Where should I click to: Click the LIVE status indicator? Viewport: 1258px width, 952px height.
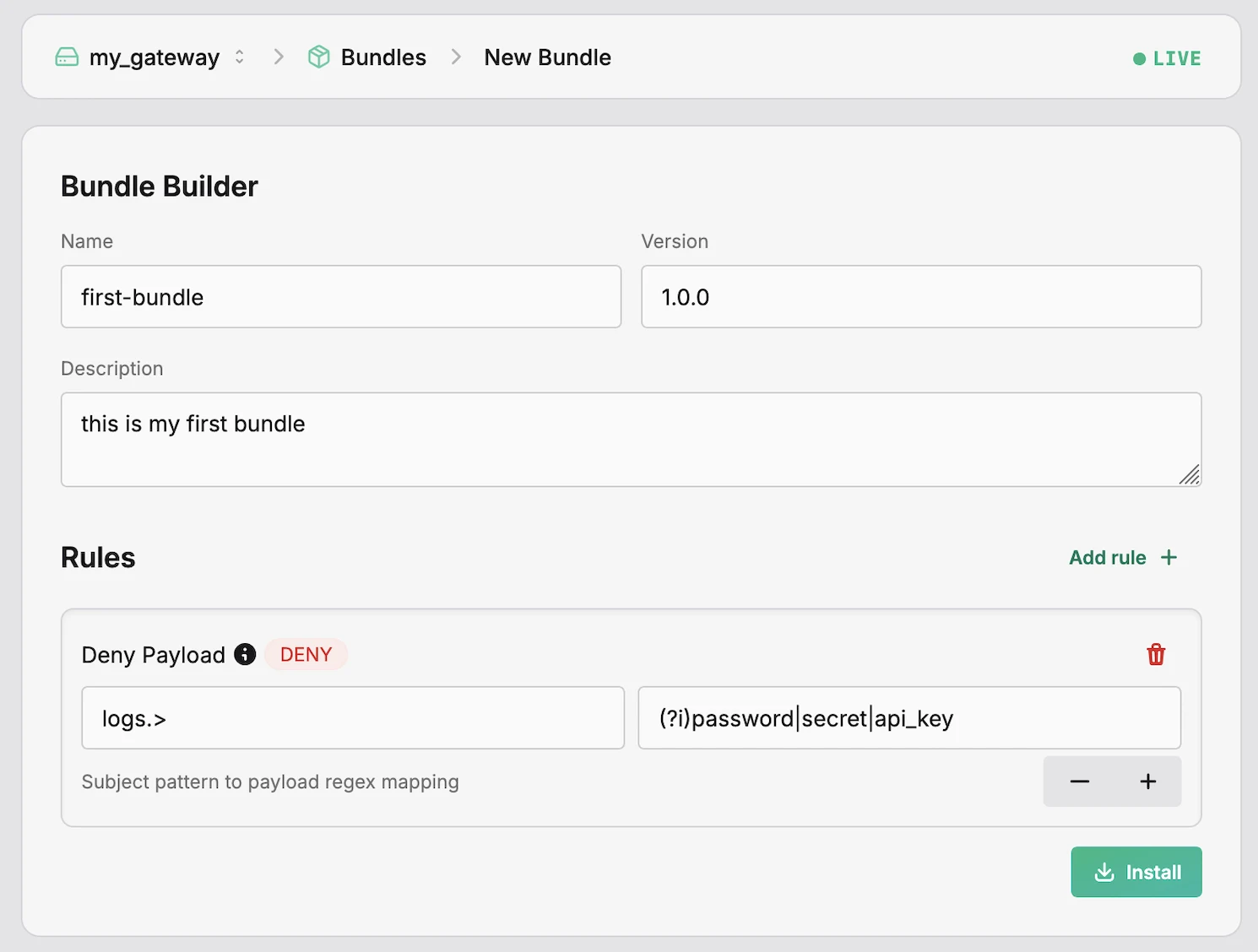[1167, 58]
